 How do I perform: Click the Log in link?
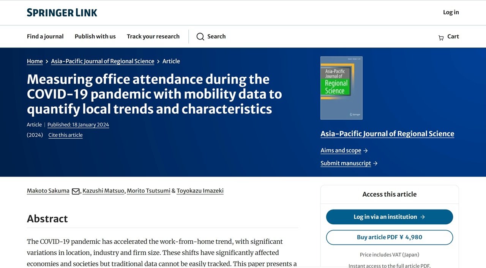451,12
